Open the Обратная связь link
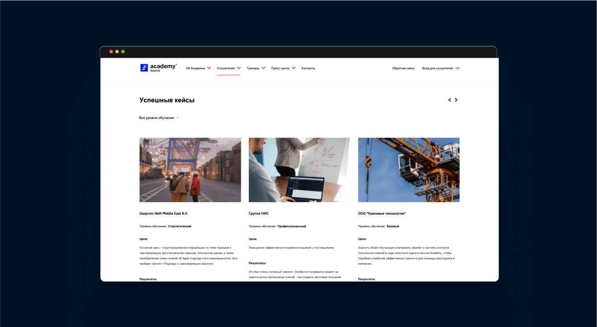Screen dimensions: 597x327 (x=403, y=68)
